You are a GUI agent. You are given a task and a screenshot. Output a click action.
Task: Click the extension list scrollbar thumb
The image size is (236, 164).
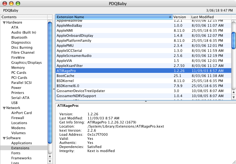pos(233,41)
